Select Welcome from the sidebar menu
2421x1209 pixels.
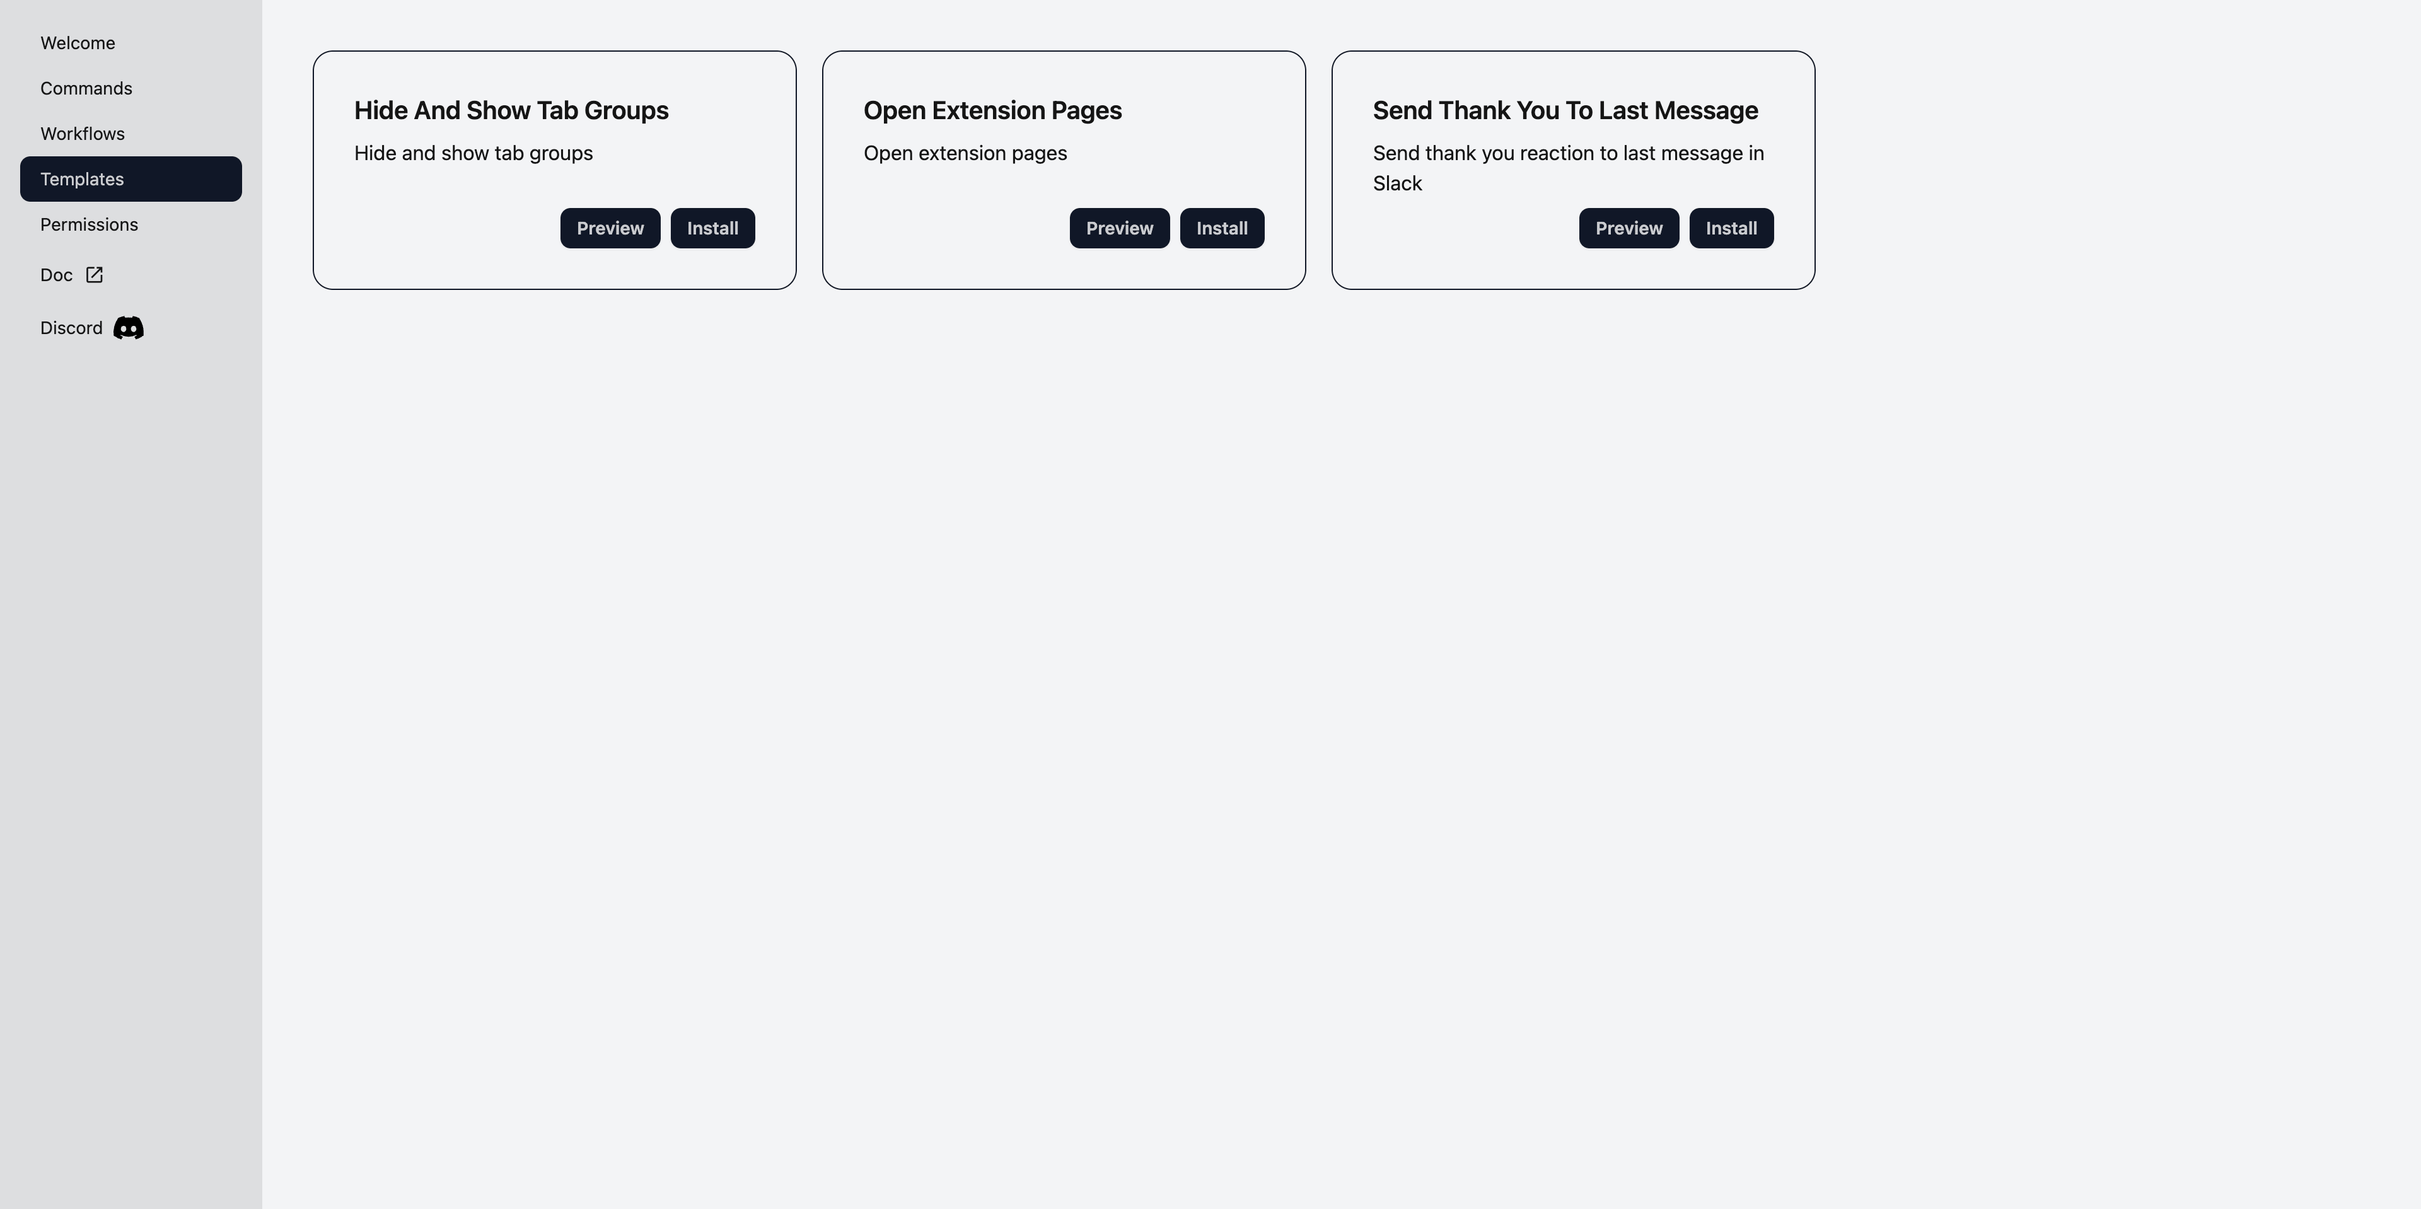click(77, 42)
